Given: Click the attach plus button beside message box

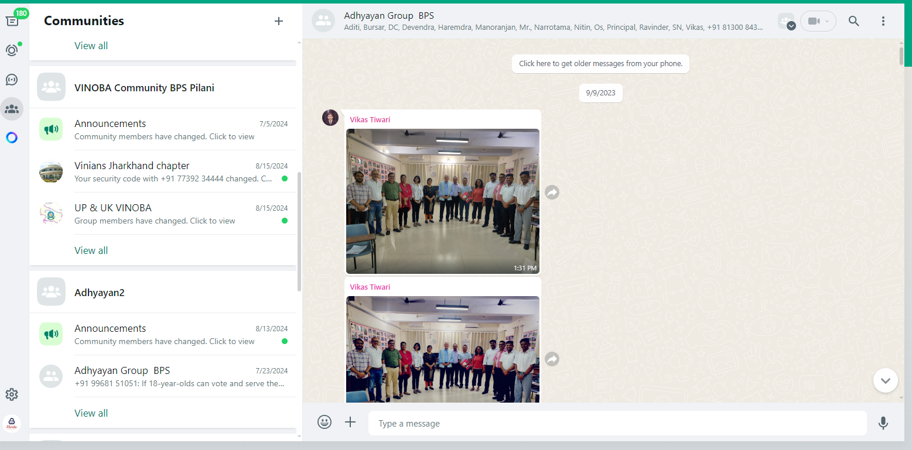Looking at the screenshot, I should (x=350, y=422).
